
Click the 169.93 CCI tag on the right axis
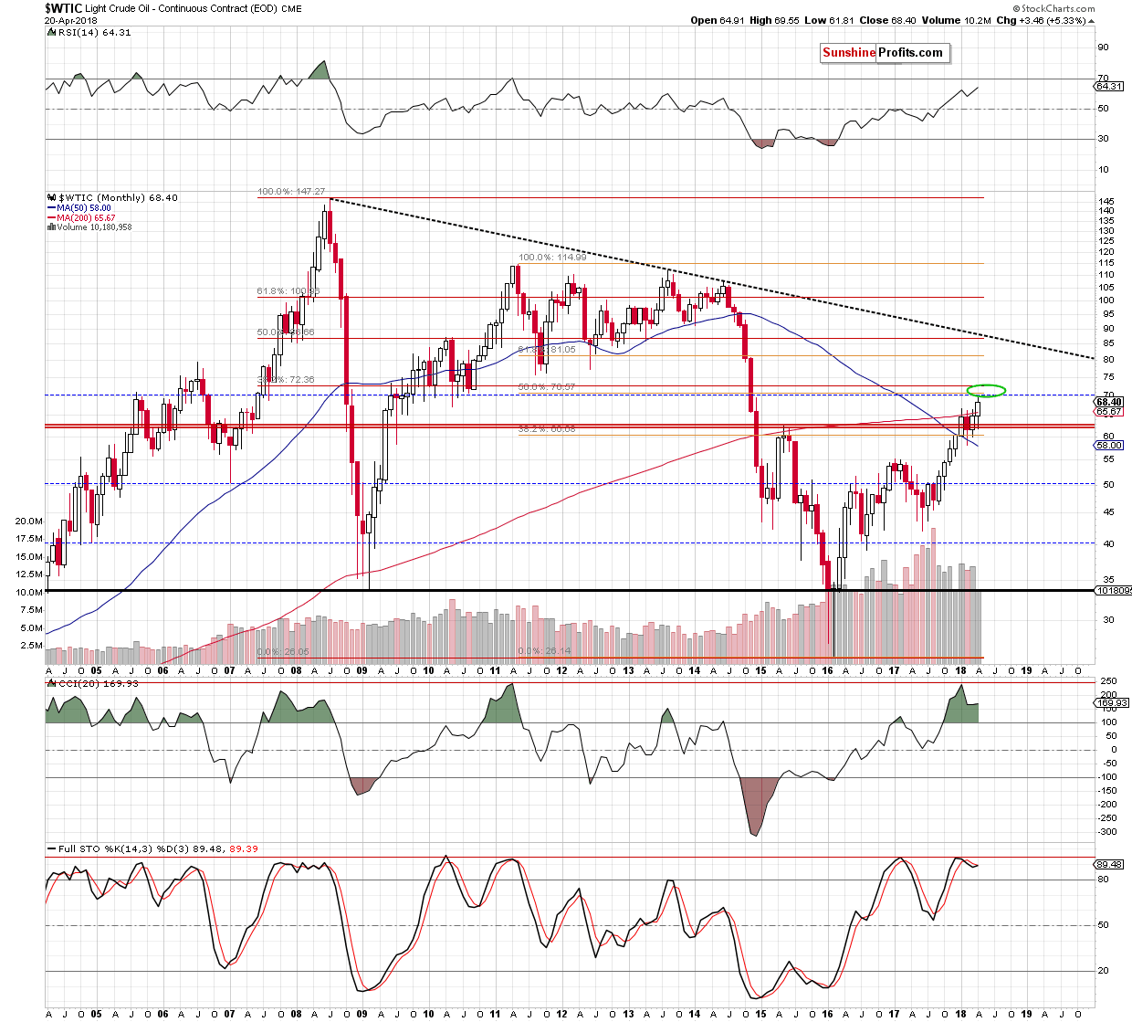tap(1111, 703)
